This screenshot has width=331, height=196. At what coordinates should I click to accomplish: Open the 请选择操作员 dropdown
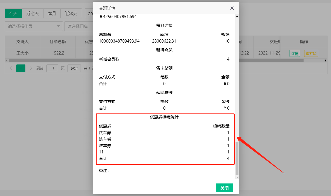(x=34, y=26)
